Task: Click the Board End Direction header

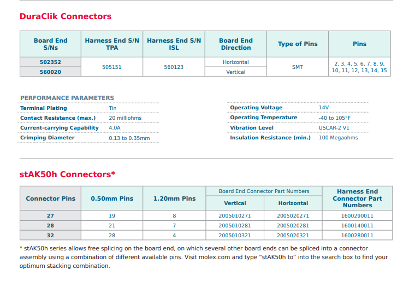Action: point(235,44)
